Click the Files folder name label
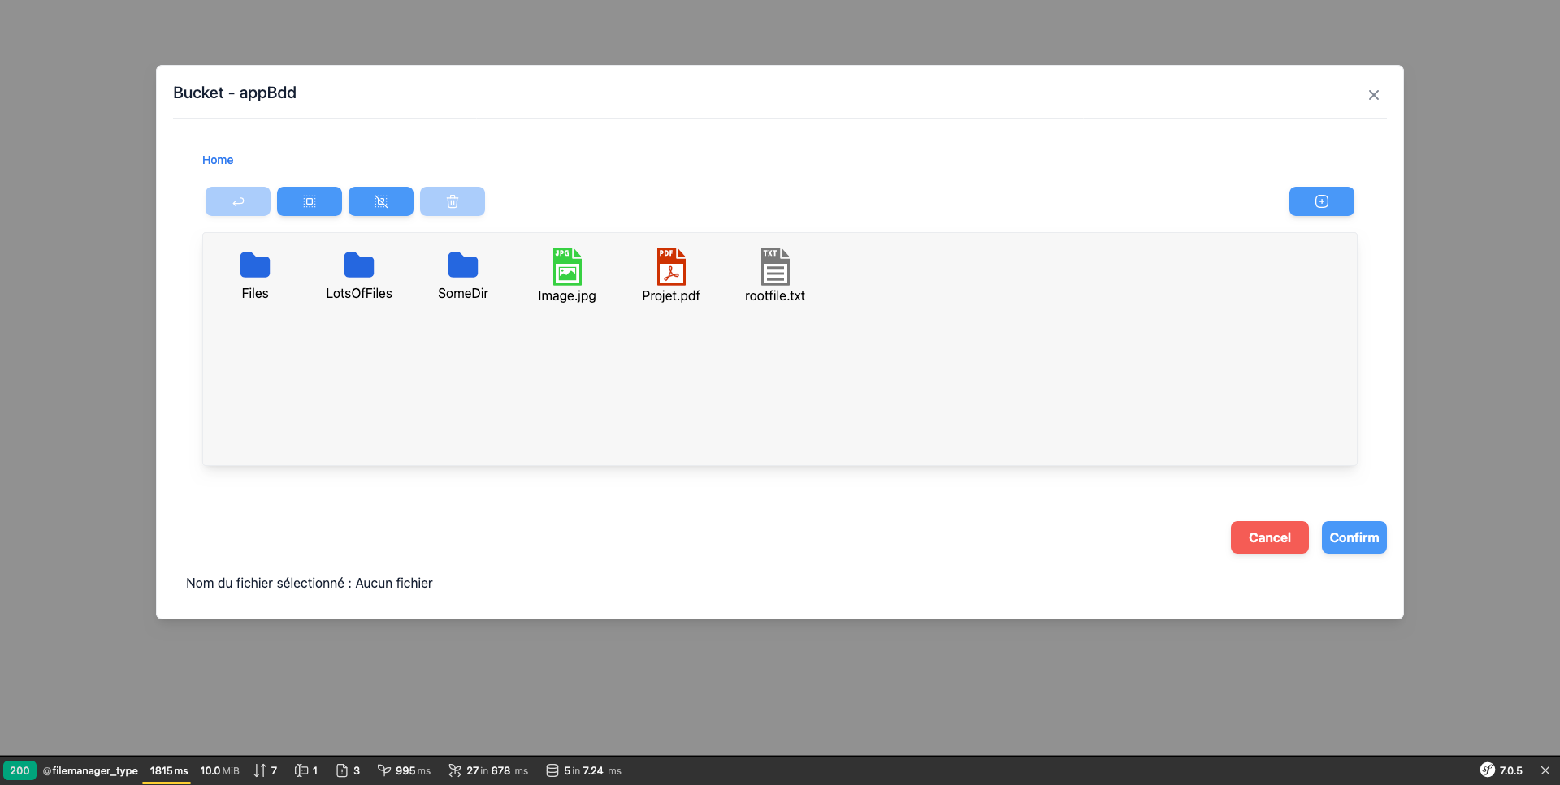Image resolution: width=1560 pixels, height=785 pixels. [x=255, y=293]
